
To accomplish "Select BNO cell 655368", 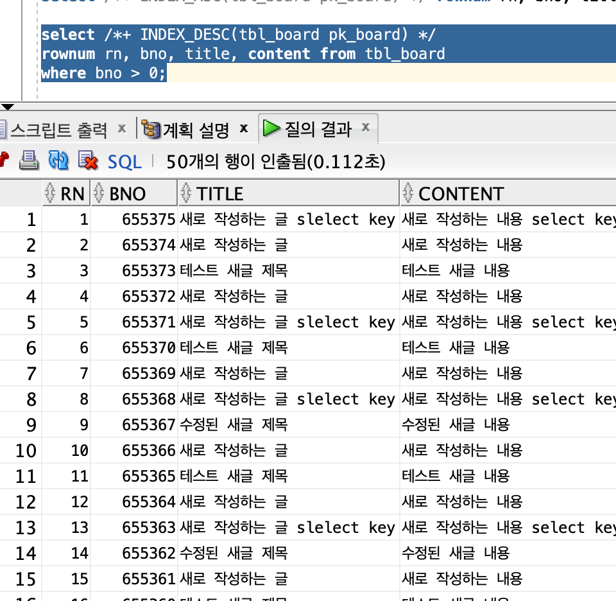I will point(134,399).
